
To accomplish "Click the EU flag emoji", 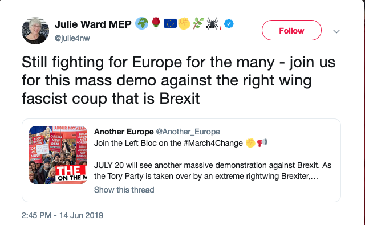I will click(x=170, y=23).
